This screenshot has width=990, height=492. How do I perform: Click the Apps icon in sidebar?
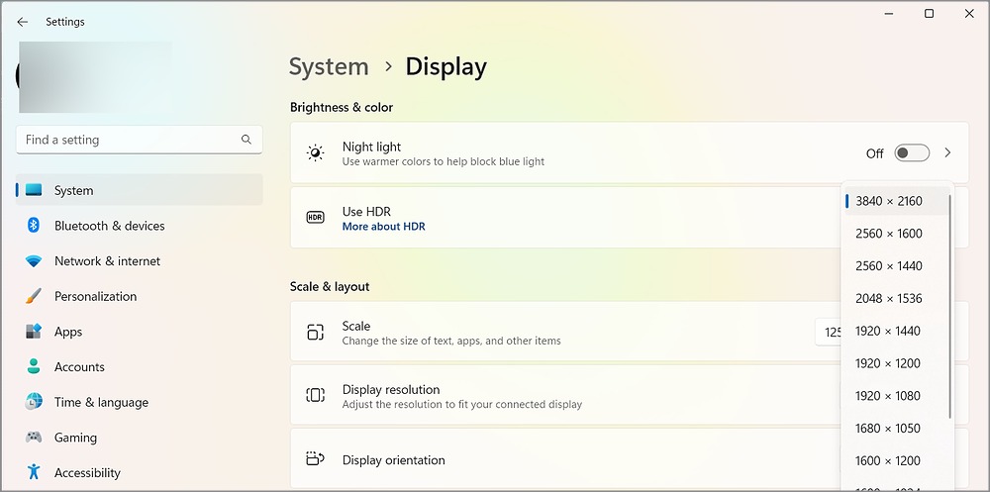pyautogui.click(x=34, y=332)
